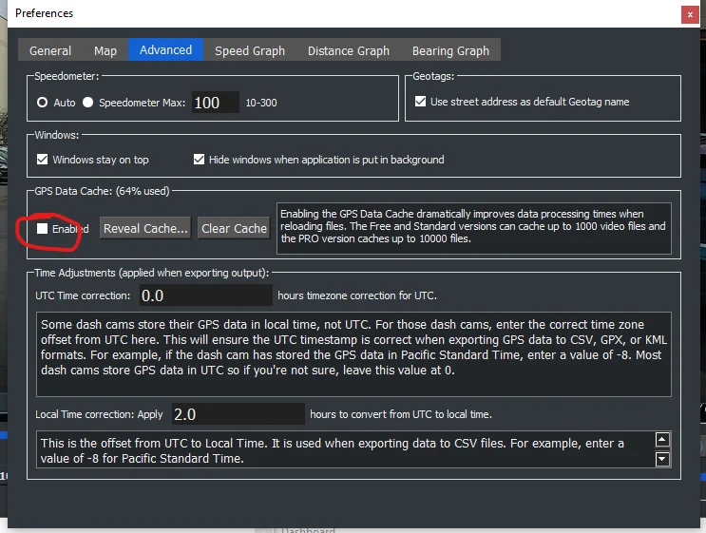706x533 pixels.
Task: Switch to the General tab
Action: point(50,50)
